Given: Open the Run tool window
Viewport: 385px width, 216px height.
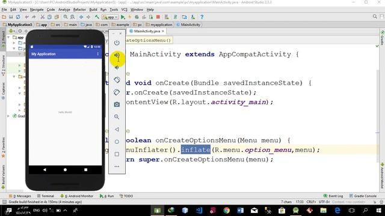Looking at the screenshot, I should (107, 196).
